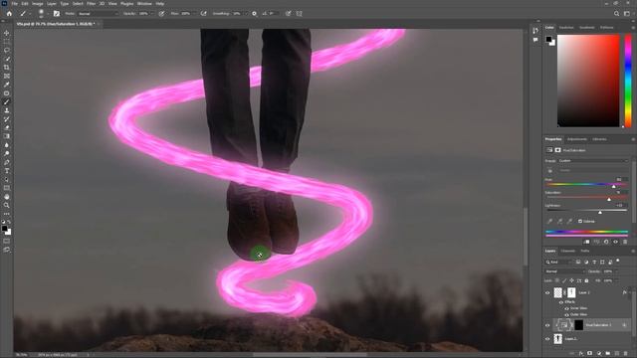Select the Horizontal Type tool
637x358 pixels.
coord(7,171)
